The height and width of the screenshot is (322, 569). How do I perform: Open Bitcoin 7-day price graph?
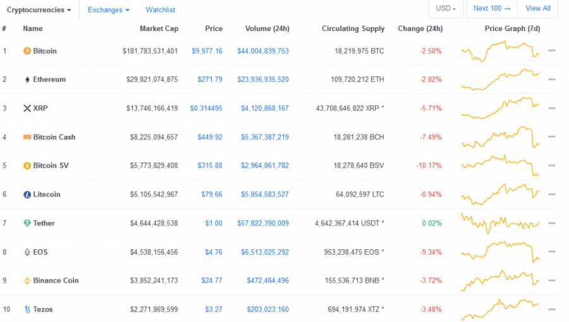click(500, 51)
